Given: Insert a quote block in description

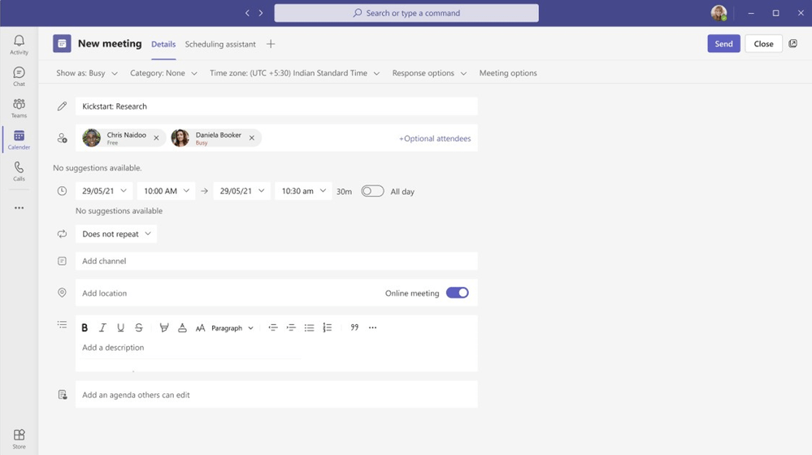Looking at the screenshot, I should pos(354,328).
